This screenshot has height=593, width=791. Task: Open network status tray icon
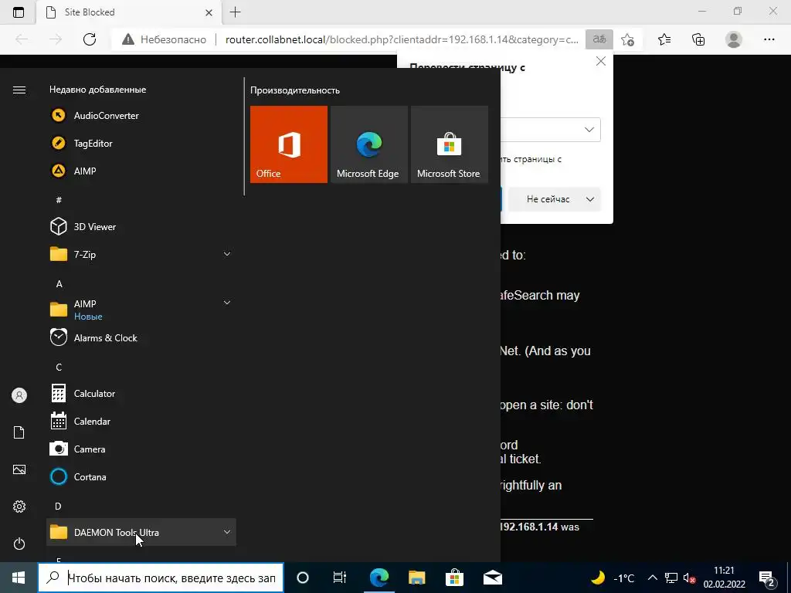(x=671, y=578)
